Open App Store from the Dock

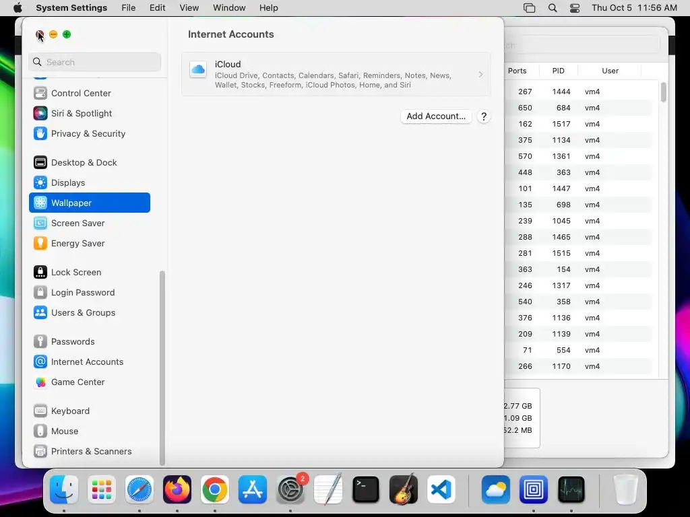pos(253,489)
